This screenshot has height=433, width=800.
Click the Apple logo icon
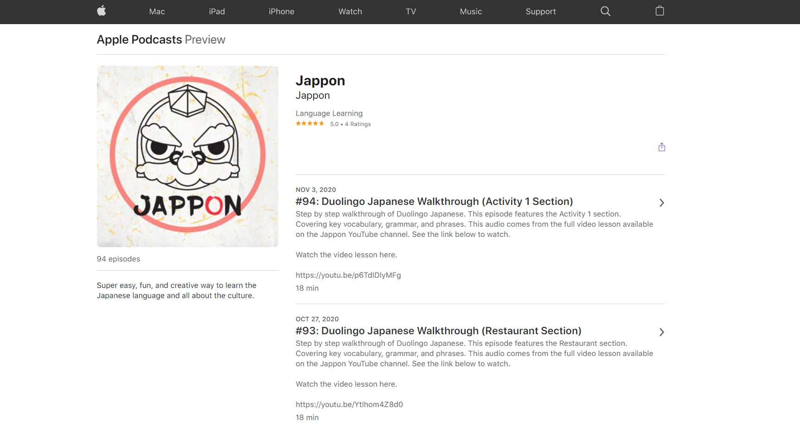(x=102, y=11)
